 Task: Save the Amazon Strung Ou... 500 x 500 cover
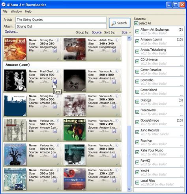point(55,106)
